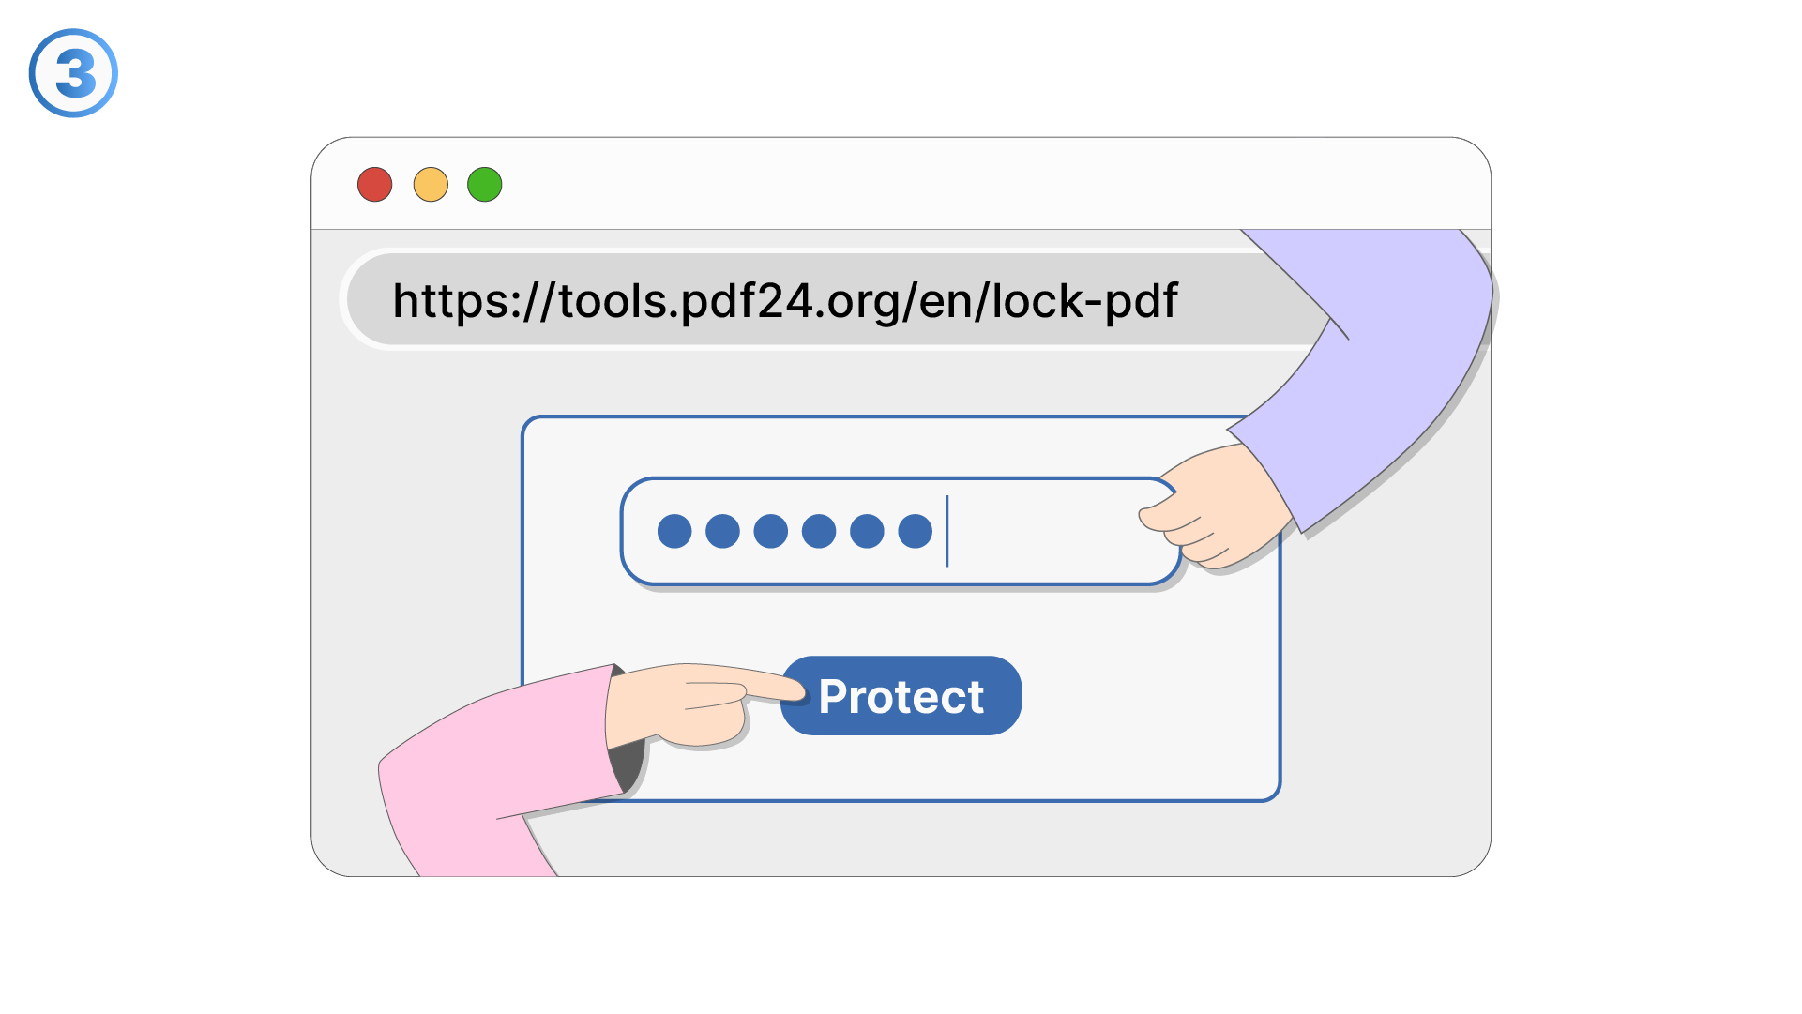Click the last password dot
The width and height of the screenshot is (1802, 1014).
(915, 531)
